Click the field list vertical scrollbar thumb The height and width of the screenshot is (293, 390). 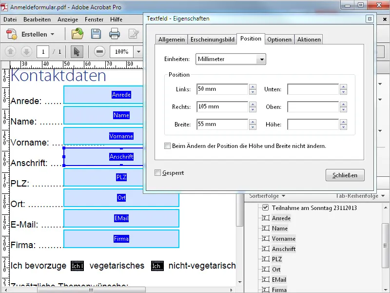pyautogui.click(x=385, y=246)
